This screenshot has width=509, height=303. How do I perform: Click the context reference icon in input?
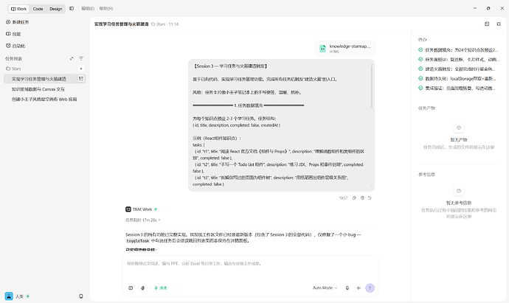(131, 288)
